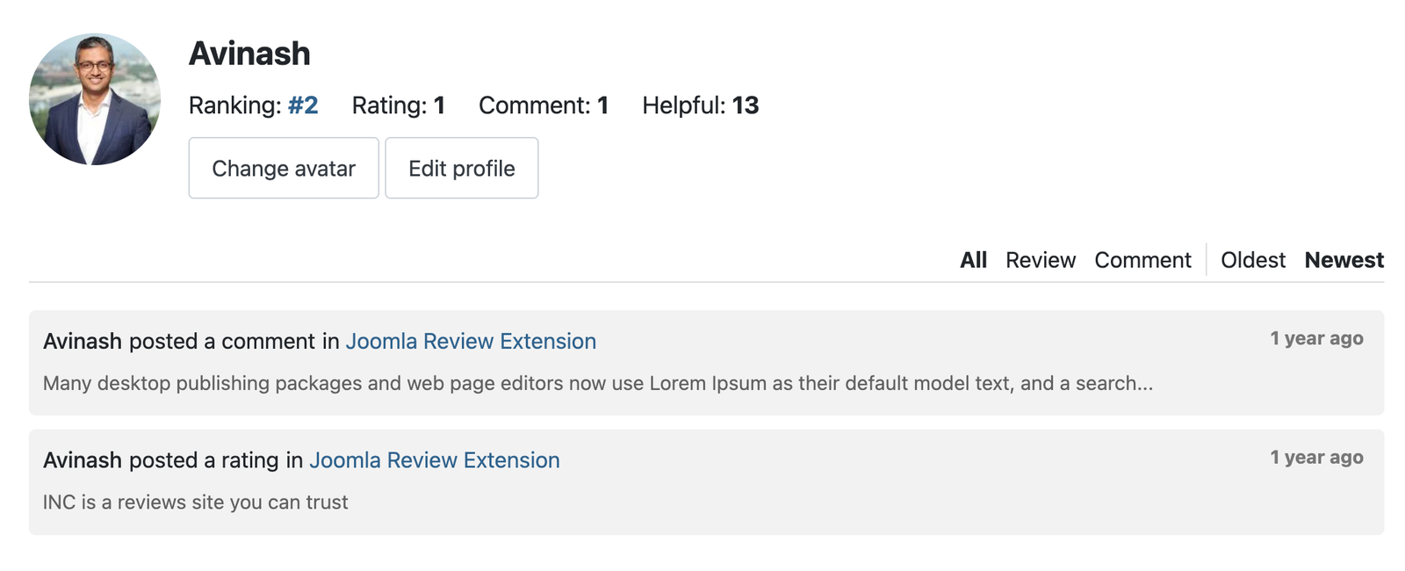Open the ranking link labeled #2
1405x571 pixels.
(x=303, y=105)
